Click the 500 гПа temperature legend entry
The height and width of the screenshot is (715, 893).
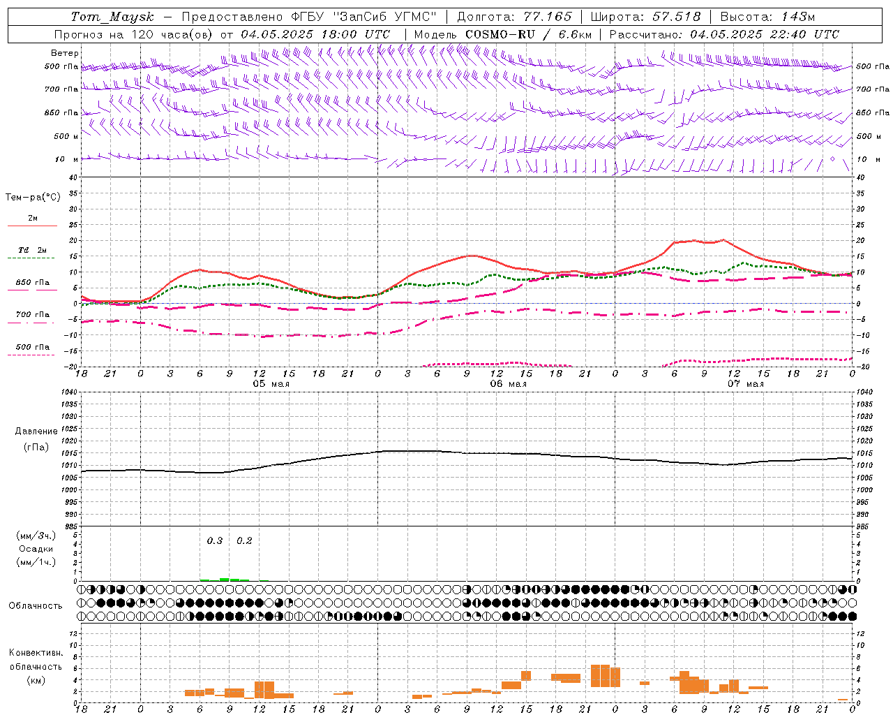click(x=33, y=347)
